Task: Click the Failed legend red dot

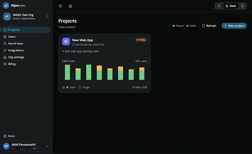Action: tap(187, 26)
